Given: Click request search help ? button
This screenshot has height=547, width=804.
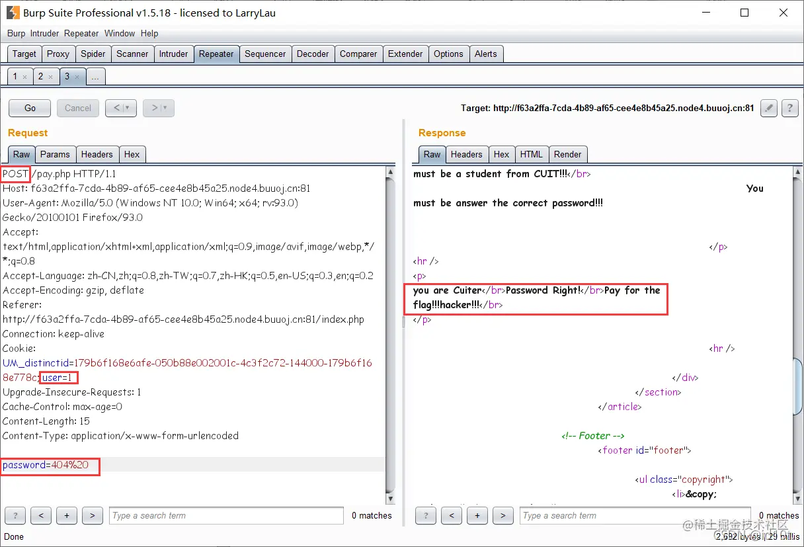Looking at the screenshot, I should point(16,515).
